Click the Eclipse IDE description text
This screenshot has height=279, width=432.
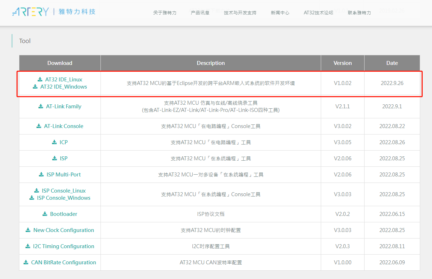pyautogui.click(x=211, y=83)
